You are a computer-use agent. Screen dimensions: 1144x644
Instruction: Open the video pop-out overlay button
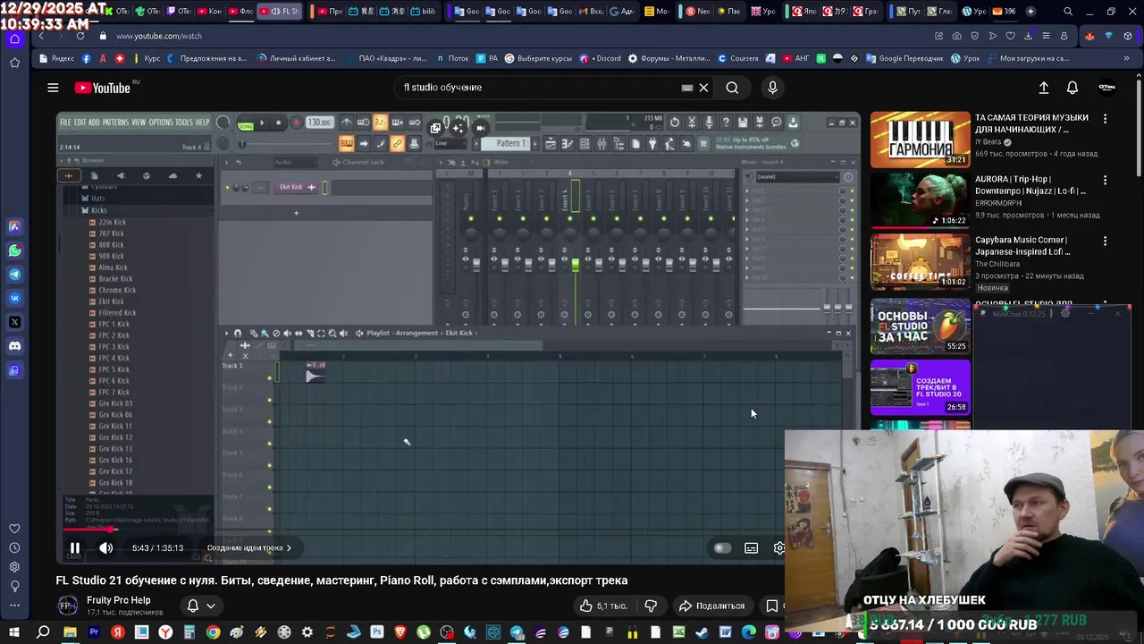coord(435,128)
